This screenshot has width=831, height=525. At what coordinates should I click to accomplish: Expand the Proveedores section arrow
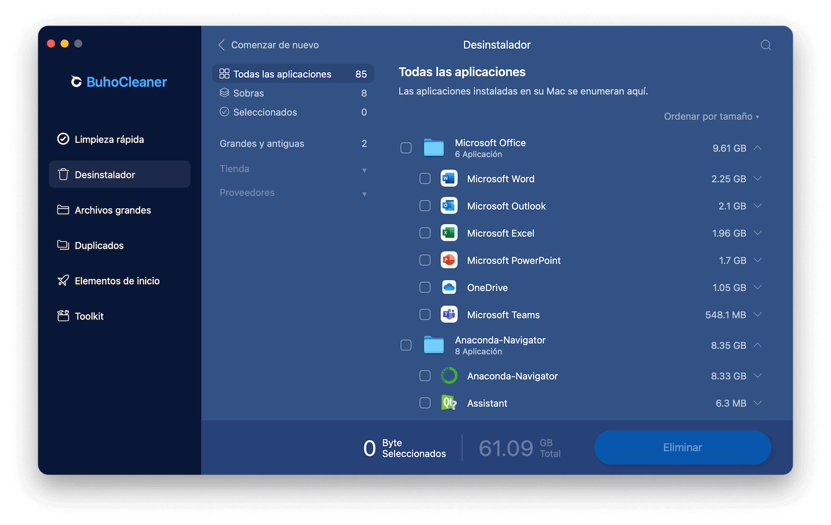pyautogui.click(x=364, y=194)
